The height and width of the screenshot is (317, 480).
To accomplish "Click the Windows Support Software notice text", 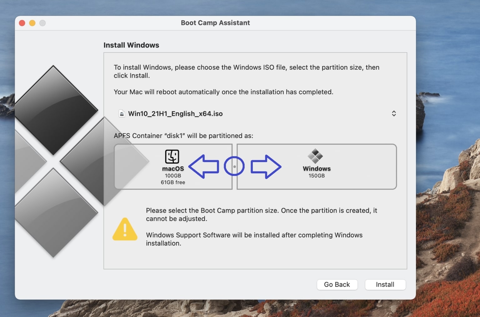I will pyautogui.click(x=254, y=239).
